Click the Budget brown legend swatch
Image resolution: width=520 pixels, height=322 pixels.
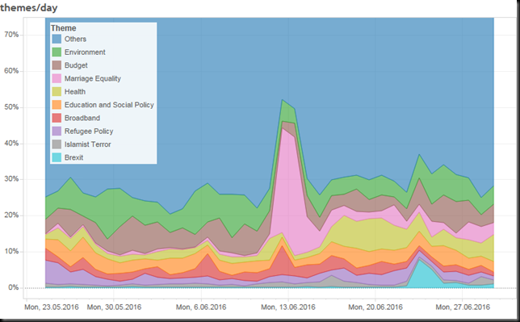point(57,65)
